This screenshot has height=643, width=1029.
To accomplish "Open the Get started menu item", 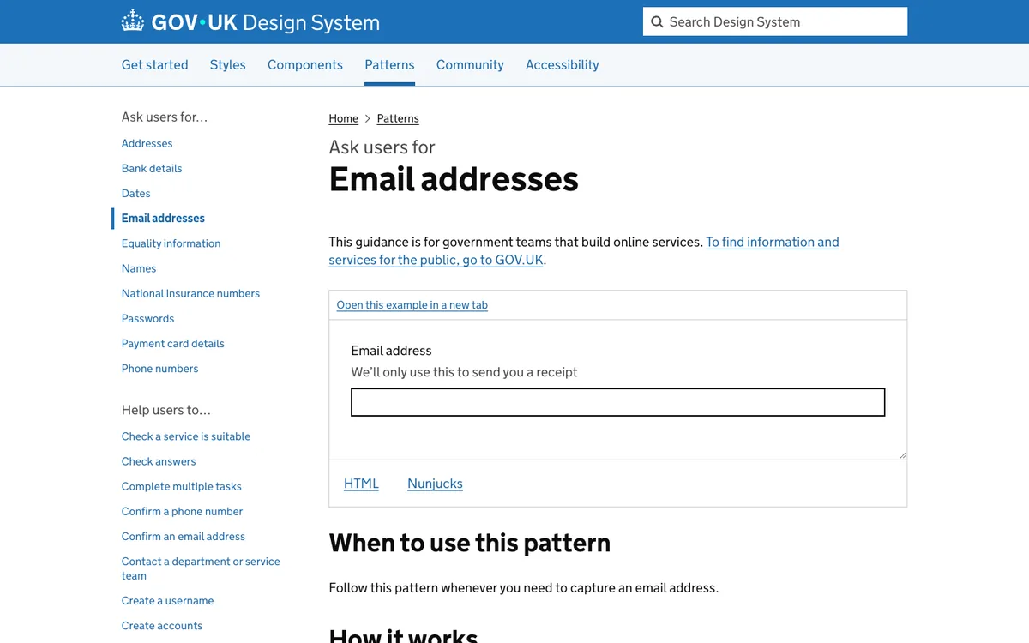I will [155, 65].
